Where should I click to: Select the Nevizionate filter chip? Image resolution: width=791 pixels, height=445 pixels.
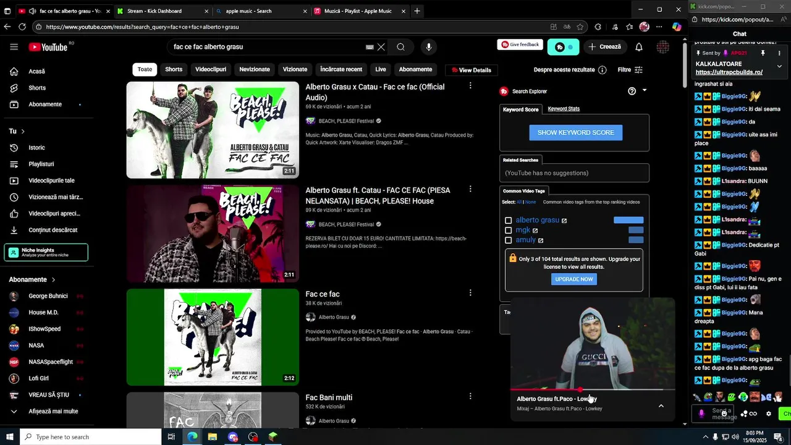point(255,69)
